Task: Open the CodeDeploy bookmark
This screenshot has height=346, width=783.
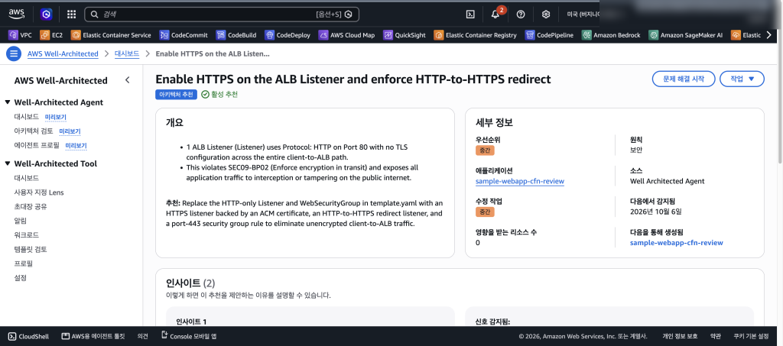Action: coord(288,35)
